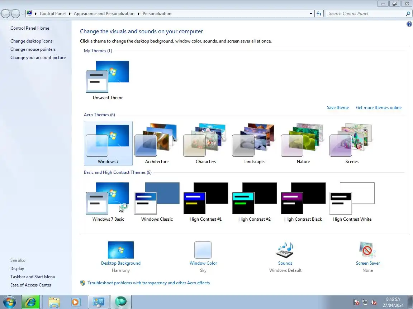This screenshot has height=309, width=413.
Task: Click the Back navigation button
Action: (5, 14)
